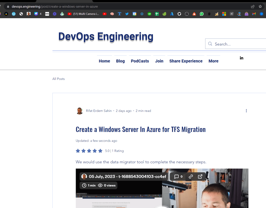Open the second red YouTube bookmark icon
This screenshot has width=266, height=208.
pos(105,14)
